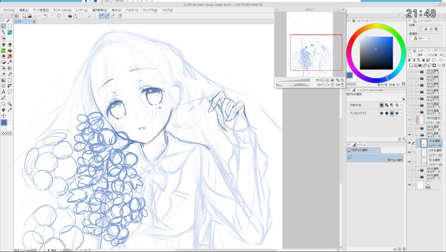Collapse the folder 15 layer group

(x=418, y=135)
